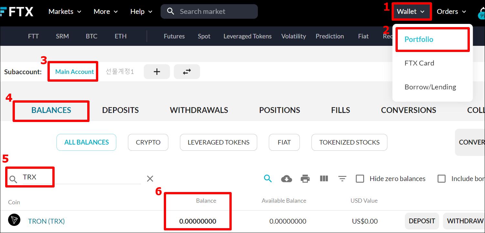Image resolution: width=485 pixels, height=233 pixels.
Task: Expand the More dropdown menu
Action: [106, 12]
